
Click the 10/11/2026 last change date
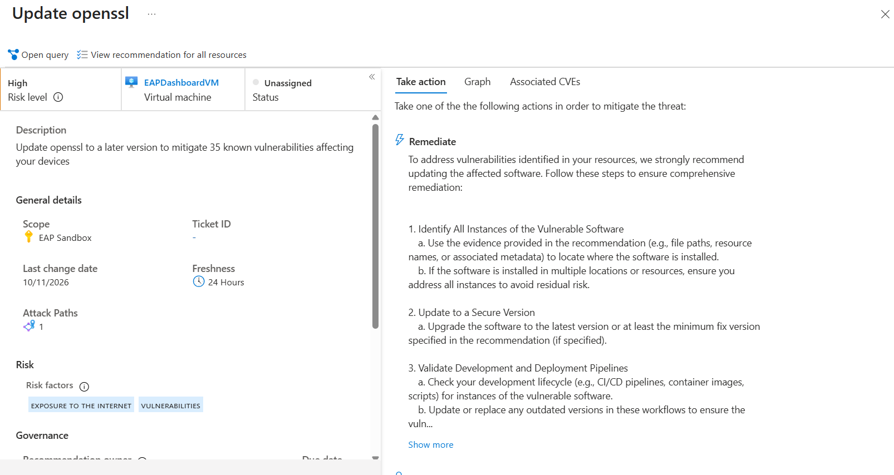[x=46, y=282]
